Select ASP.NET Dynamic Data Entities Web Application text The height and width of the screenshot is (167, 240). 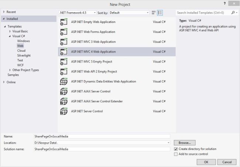103,82
